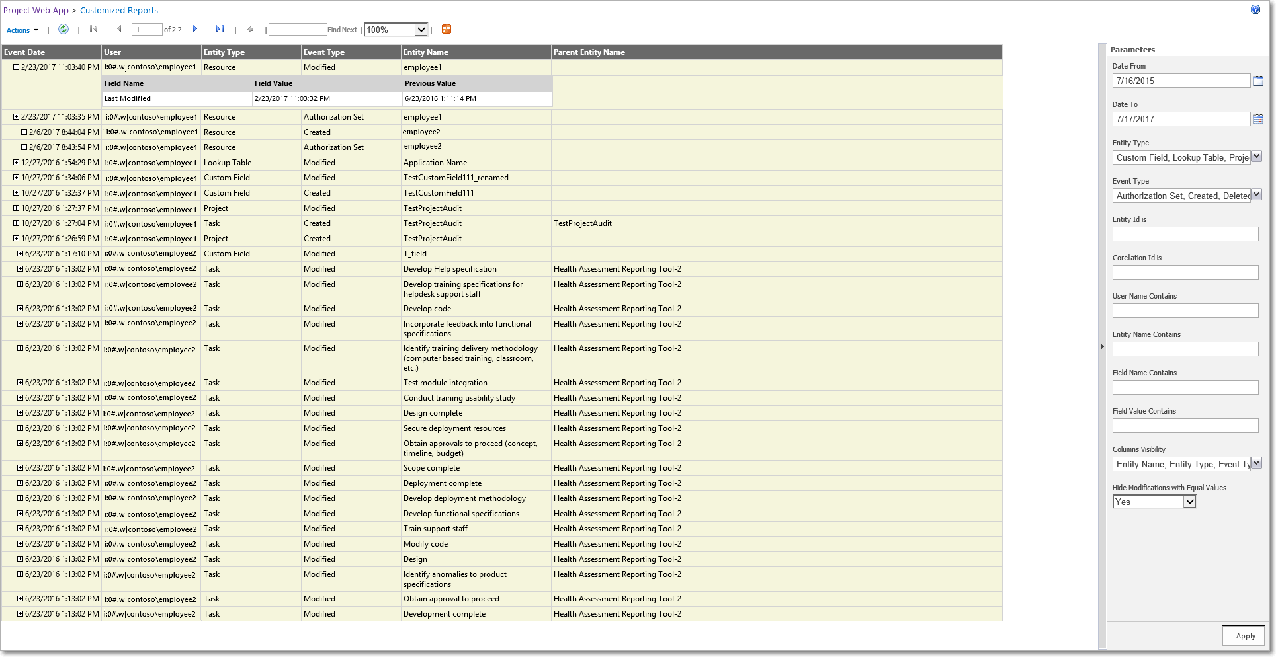Click the Field Name Contains field
1276x657 pixels.
[1185, 387]
